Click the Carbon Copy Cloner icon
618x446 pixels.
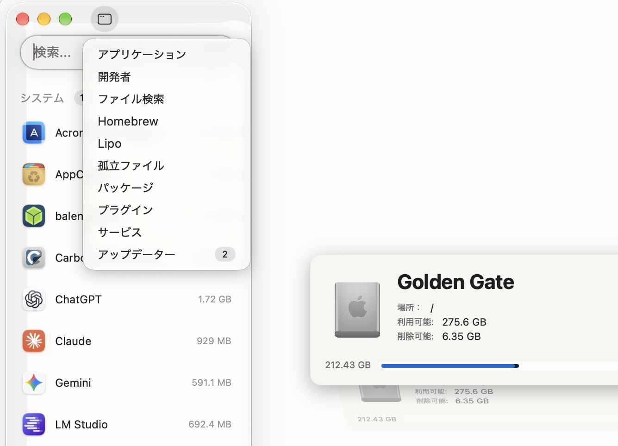pos(34,258)
